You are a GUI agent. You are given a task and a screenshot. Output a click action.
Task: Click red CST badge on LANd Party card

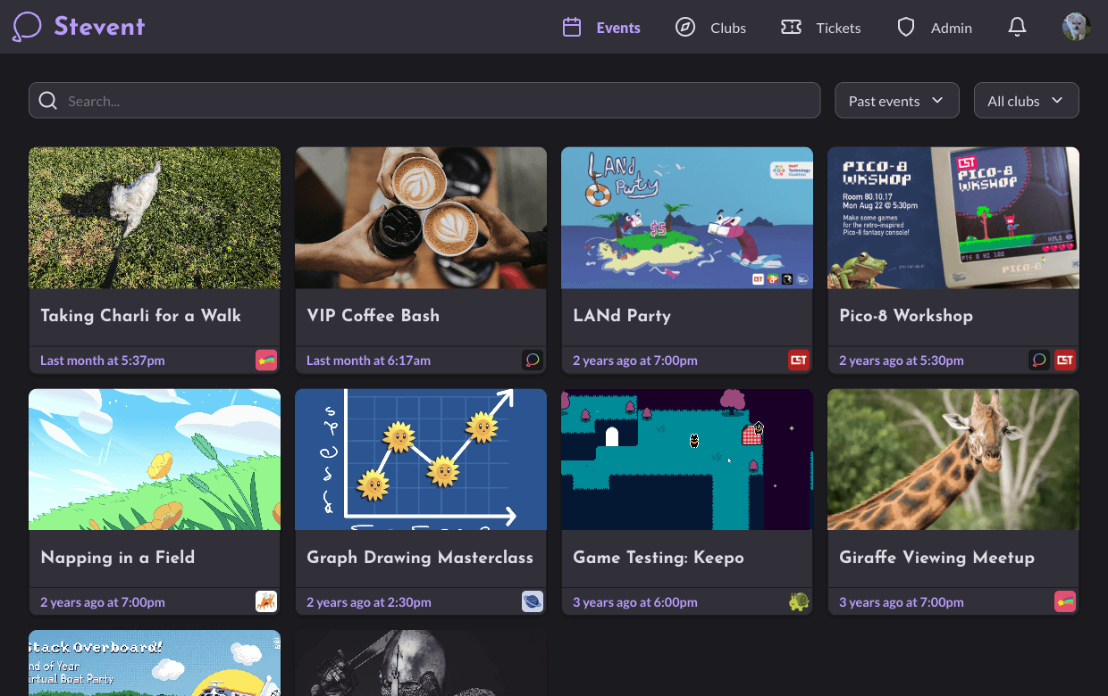[x=799, y=360]
